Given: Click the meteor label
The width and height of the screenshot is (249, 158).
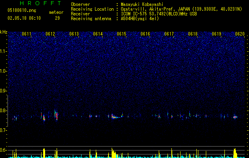Looking at the screenshot, I should click(x=56, y=12).
